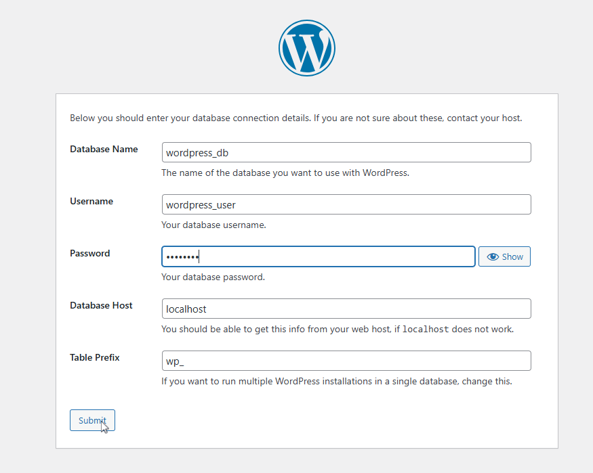
Task: Select the Password input field
Action: tap(318, 256)
